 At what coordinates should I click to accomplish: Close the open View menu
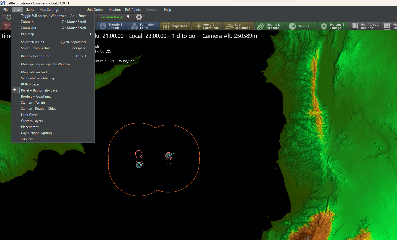click(17, 10)
